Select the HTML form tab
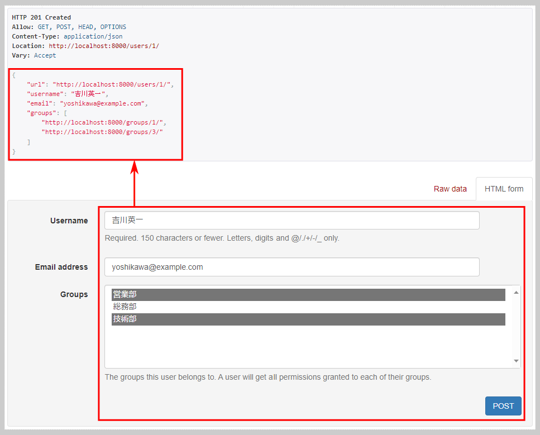Image resolution: width=540 pixels, height=435 pixels. [504, 189]
